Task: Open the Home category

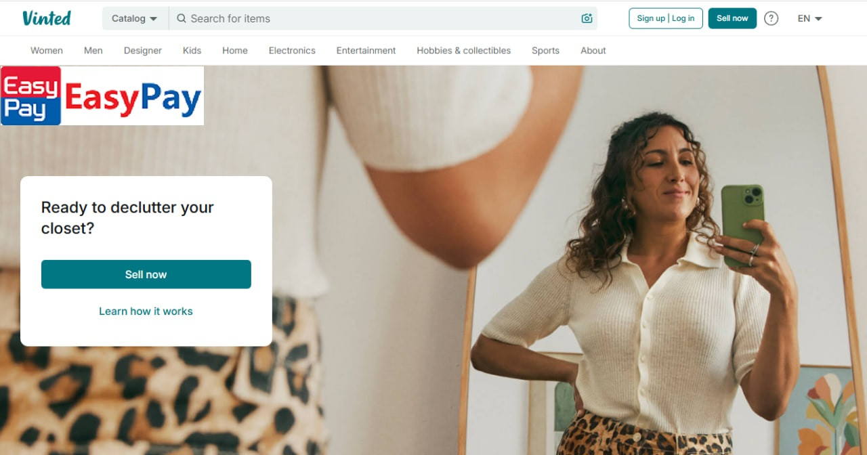Action: tap(235, 51)
